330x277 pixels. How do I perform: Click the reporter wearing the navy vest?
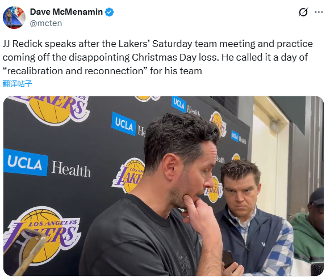coord(250,218)
